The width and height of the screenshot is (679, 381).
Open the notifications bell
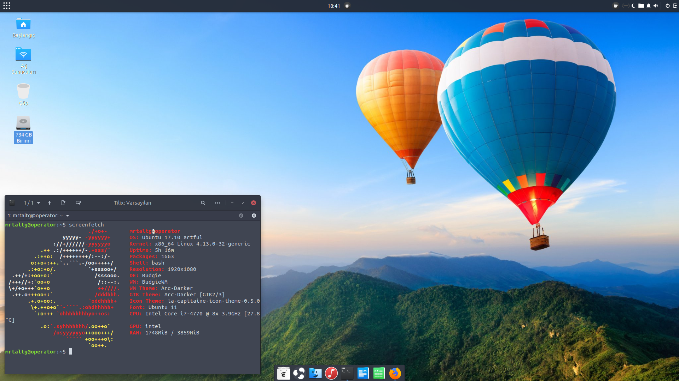[649, 6]
